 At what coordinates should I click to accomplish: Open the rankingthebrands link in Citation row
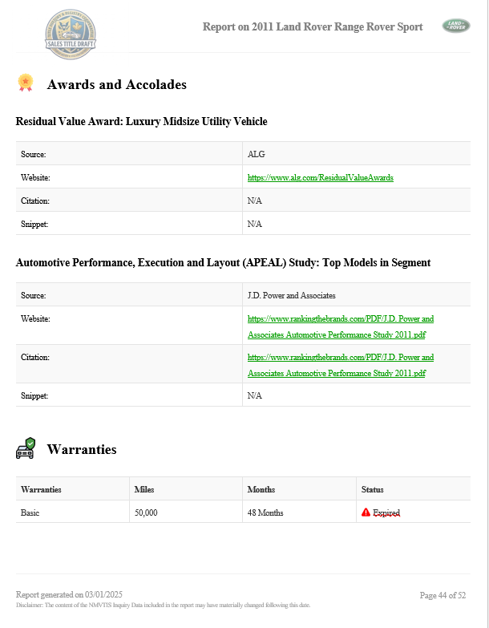341,365
